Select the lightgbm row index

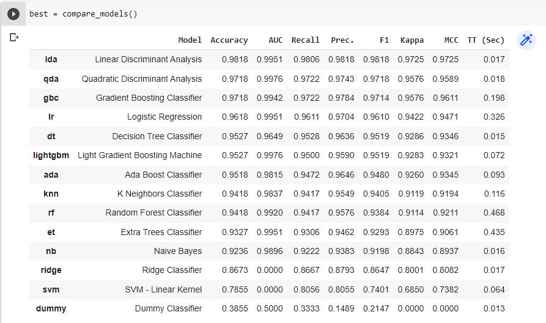click(x=51, y=155)
